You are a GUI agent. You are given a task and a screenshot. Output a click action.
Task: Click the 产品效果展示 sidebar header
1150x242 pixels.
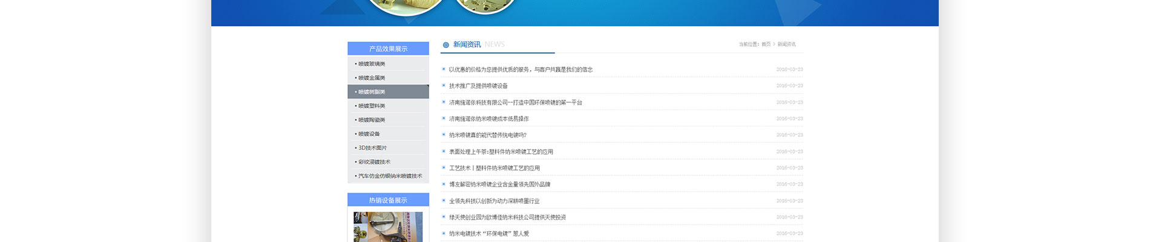point(388,48)
